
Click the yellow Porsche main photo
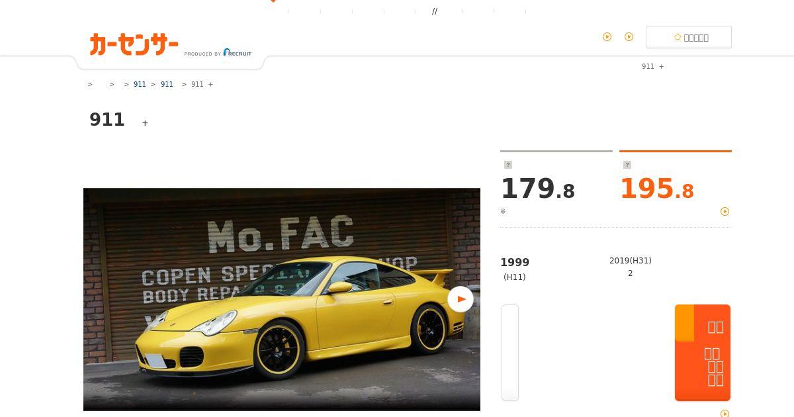(x=282, y=299)
